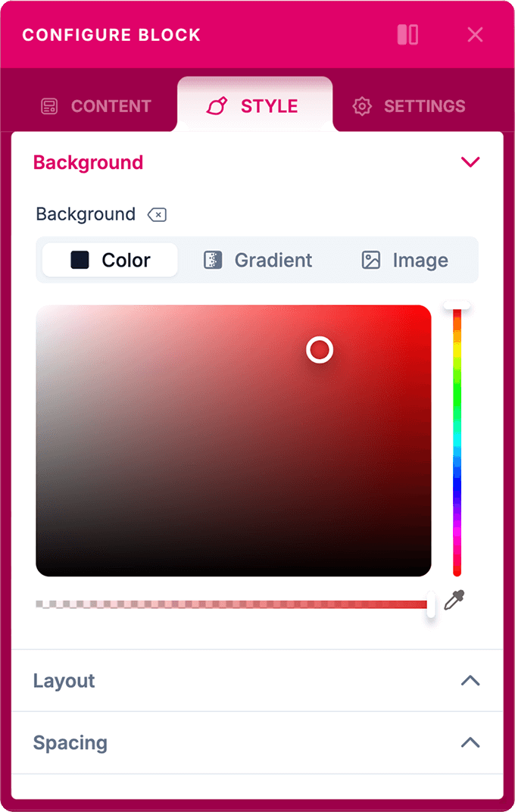Open the Settings tab
This screenshot has height=812, width=515.
point(409,106)
